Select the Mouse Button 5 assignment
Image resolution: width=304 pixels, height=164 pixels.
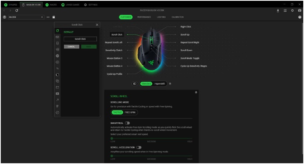click(114, 58)
